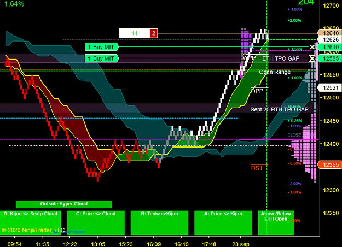Click the +1.50% level label

(295, 49)
